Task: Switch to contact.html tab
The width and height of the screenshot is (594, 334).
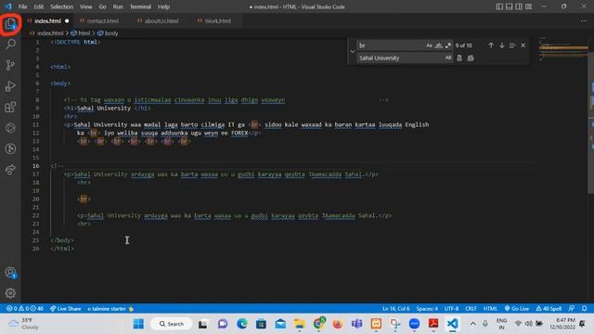Action: [99, 20]
